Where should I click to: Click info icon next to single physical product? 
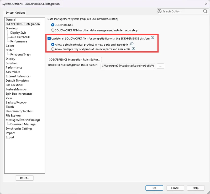(x=132, y=44)
